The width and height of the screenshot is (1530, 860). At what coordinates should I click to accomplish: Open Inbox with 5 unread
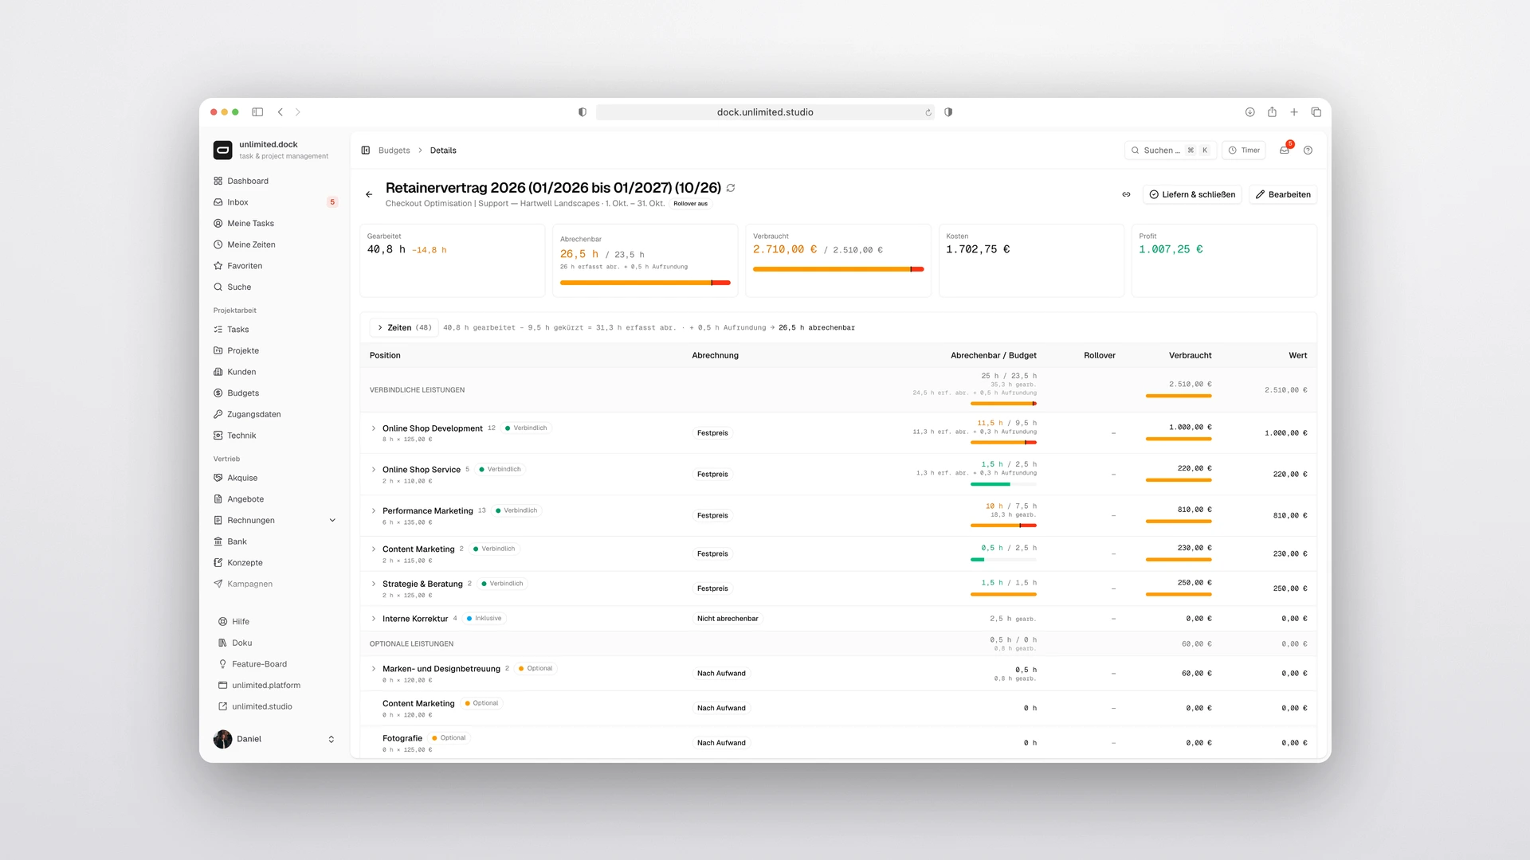pos(275,202)
